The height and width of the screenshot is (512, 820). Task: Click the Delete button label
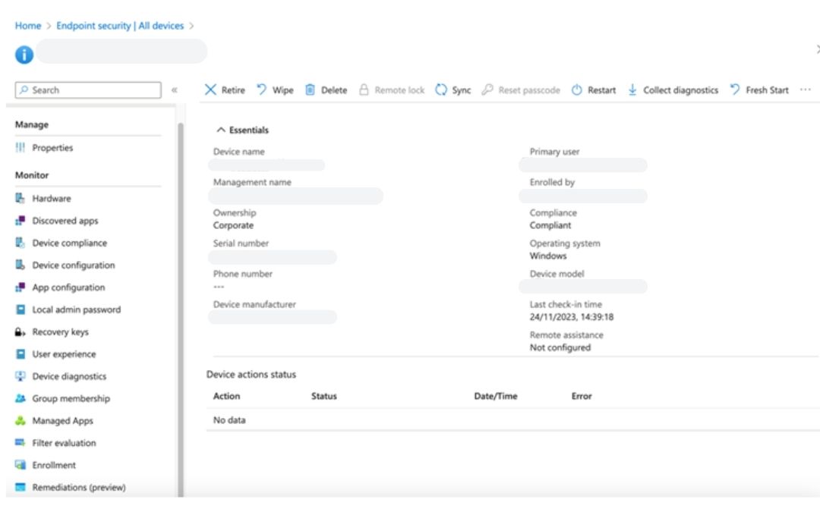click(x=334, y=90)
